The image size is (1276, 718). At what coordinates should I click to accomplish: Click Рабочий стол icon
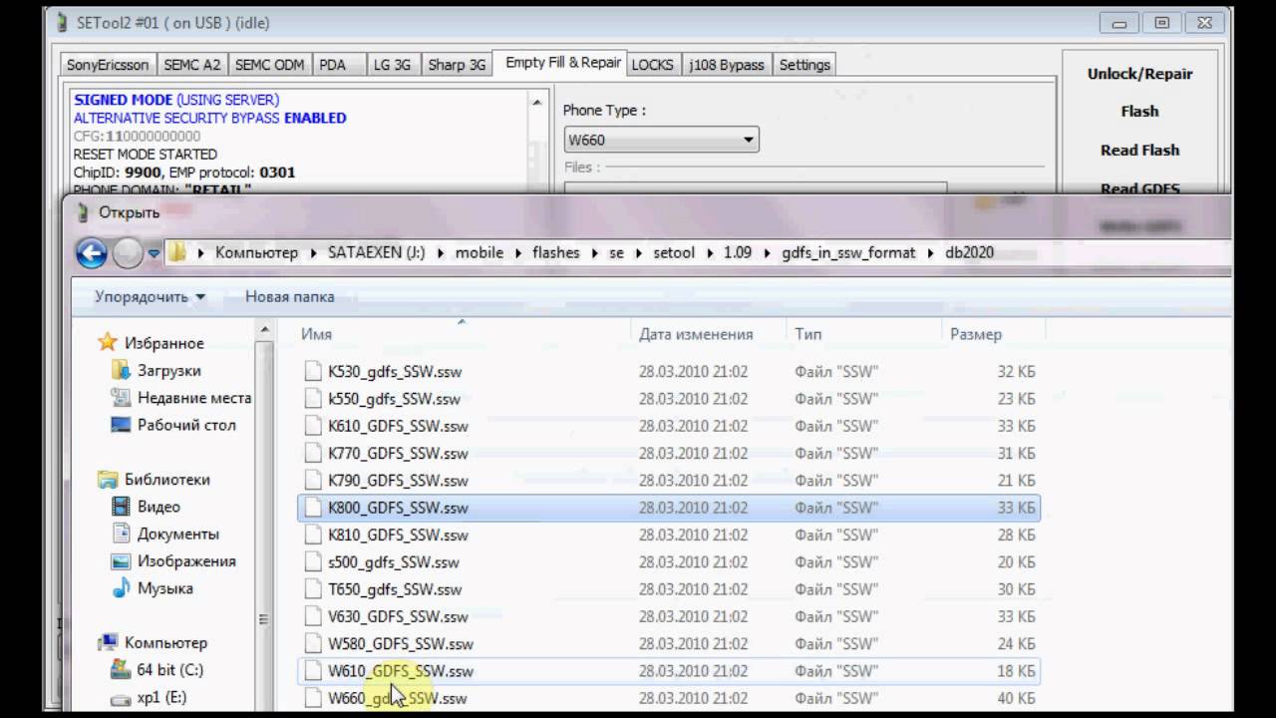coord(121,424)
